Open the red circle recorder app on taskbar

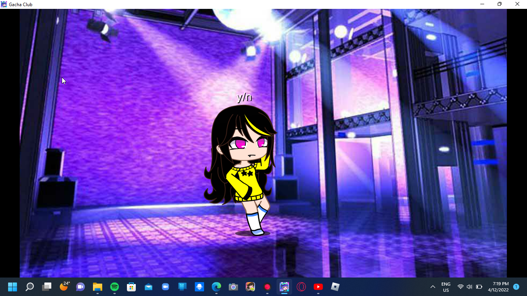pos(267,287)
